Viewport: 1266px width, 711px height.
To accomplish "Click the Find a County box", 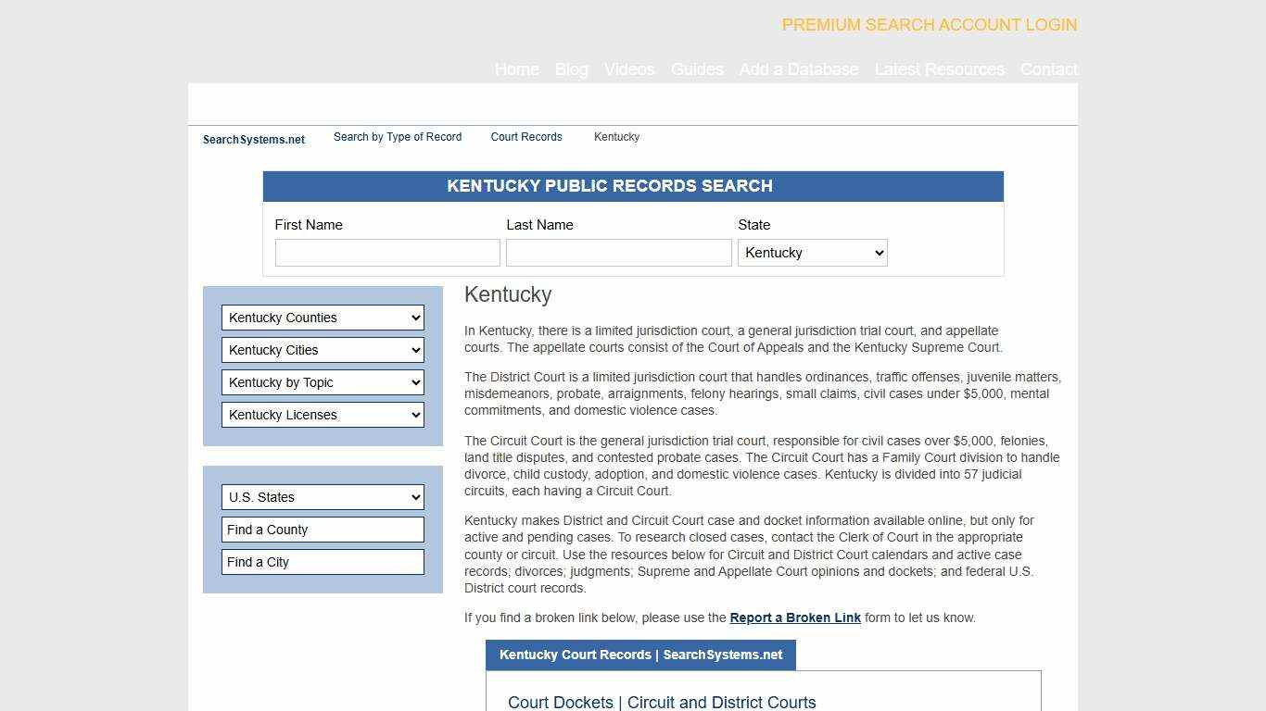I will coord(322,530).
